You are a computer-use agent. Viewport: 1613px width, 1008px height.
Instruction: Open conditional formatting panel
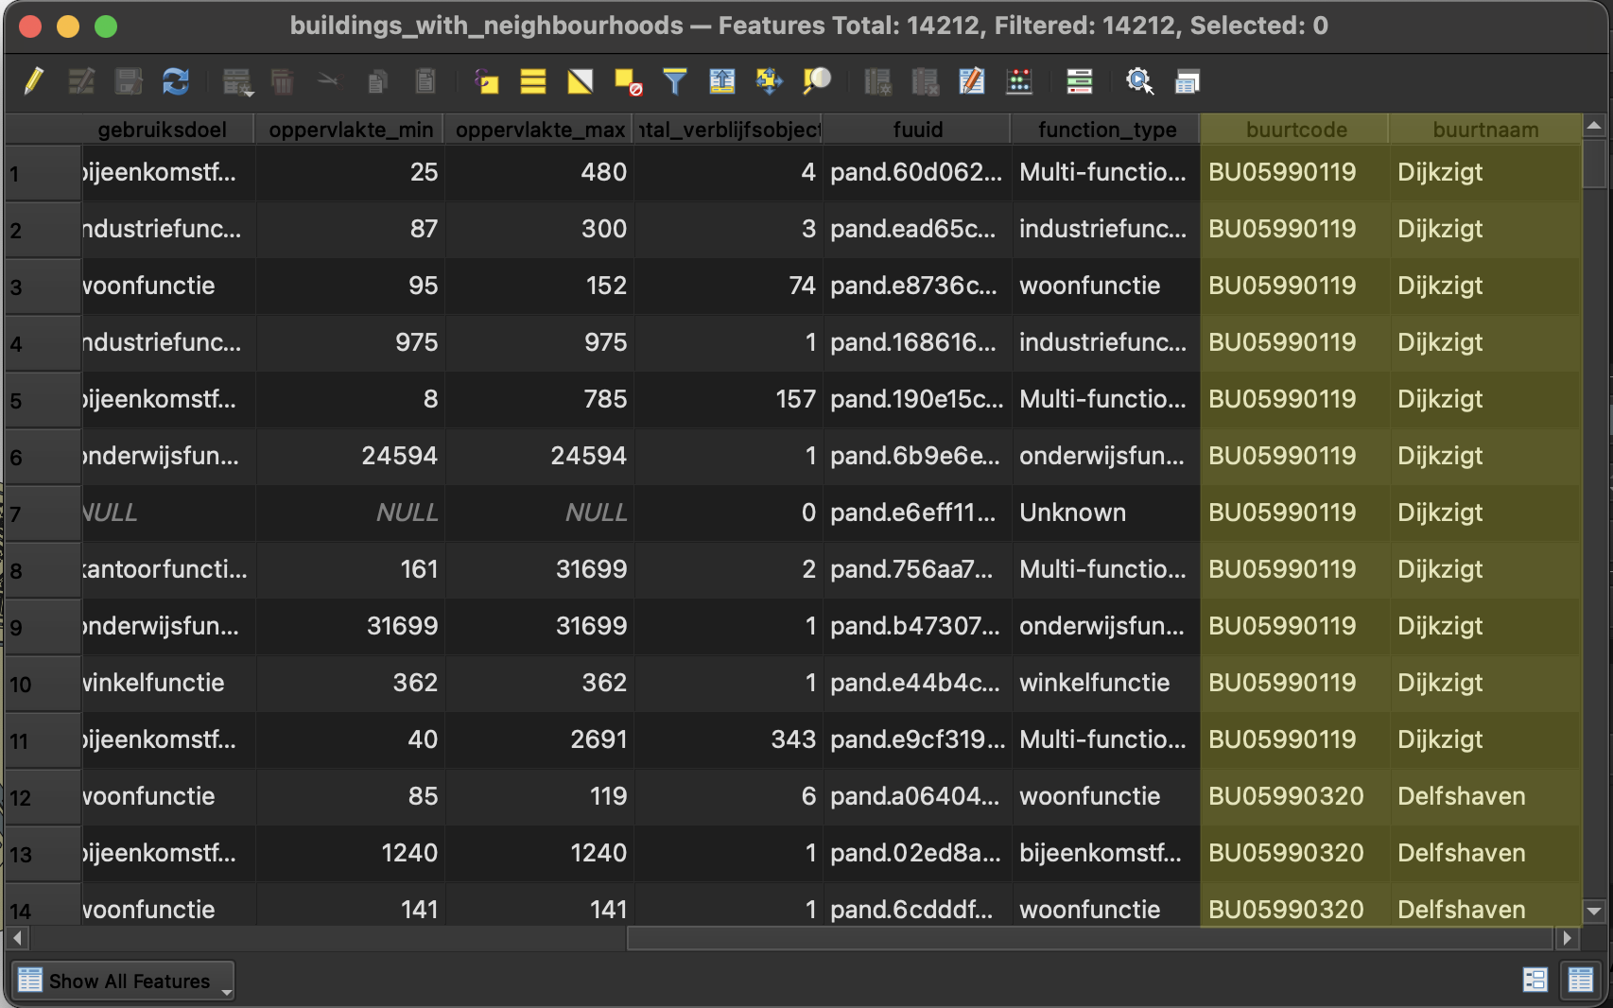click(1079, 82)
